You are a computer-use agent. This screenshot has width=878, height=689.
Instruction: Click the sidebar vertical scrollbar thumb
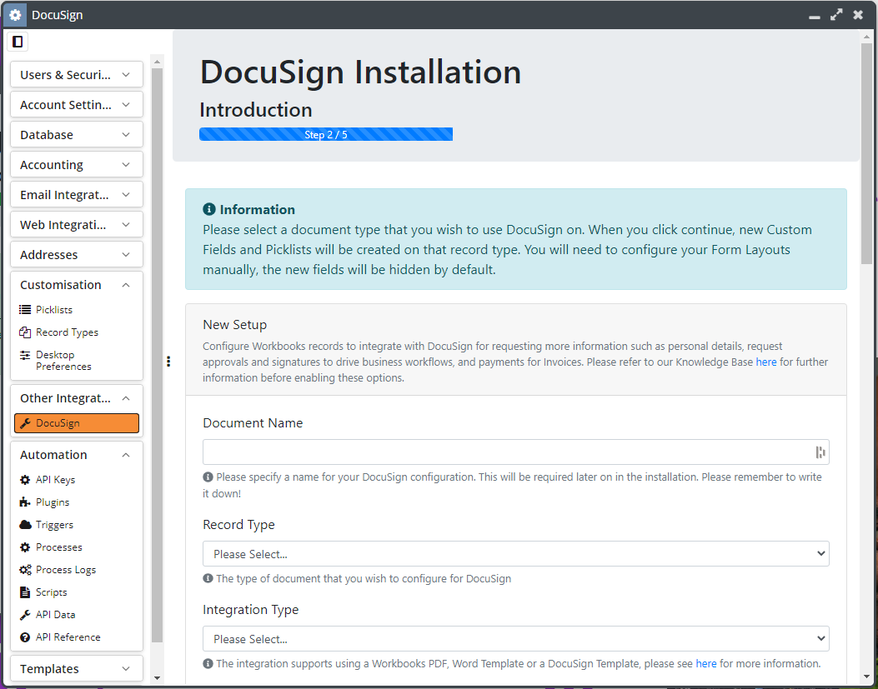pyautogui.click(x=158, y=356)
